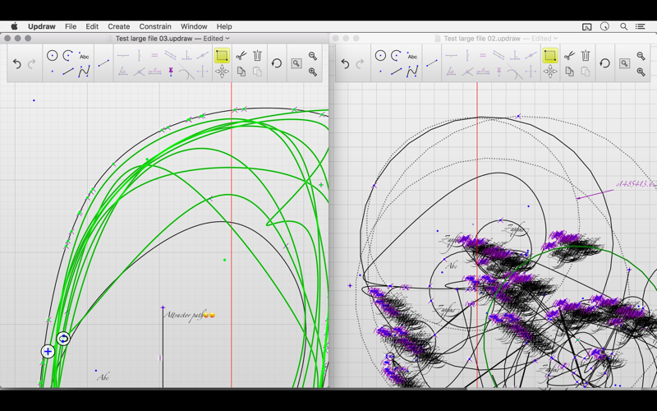Screen dimensions: 657x411
Task: Open the Constrain menu
Action: pos(155,26)
